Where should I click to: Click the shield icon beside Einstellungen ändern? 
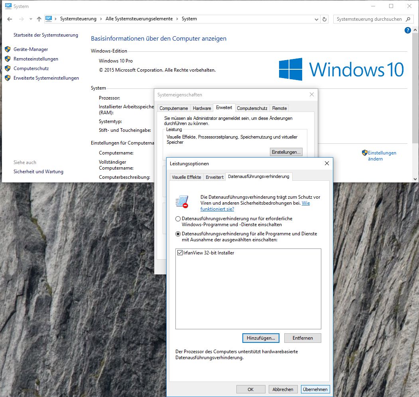pyautogui.click(x=365, y=153)
